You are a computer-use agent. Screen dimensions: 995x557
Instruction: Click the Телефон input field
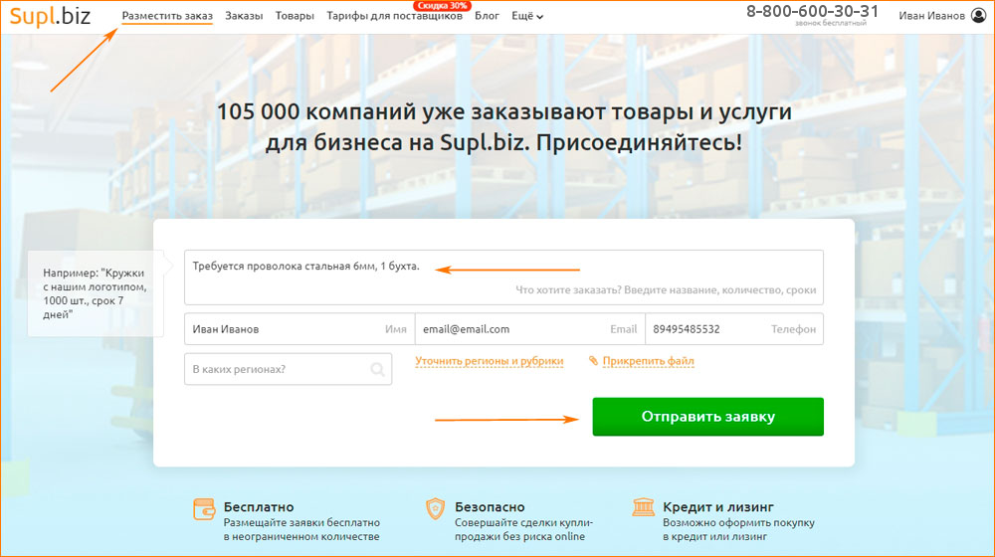(734, 328)
